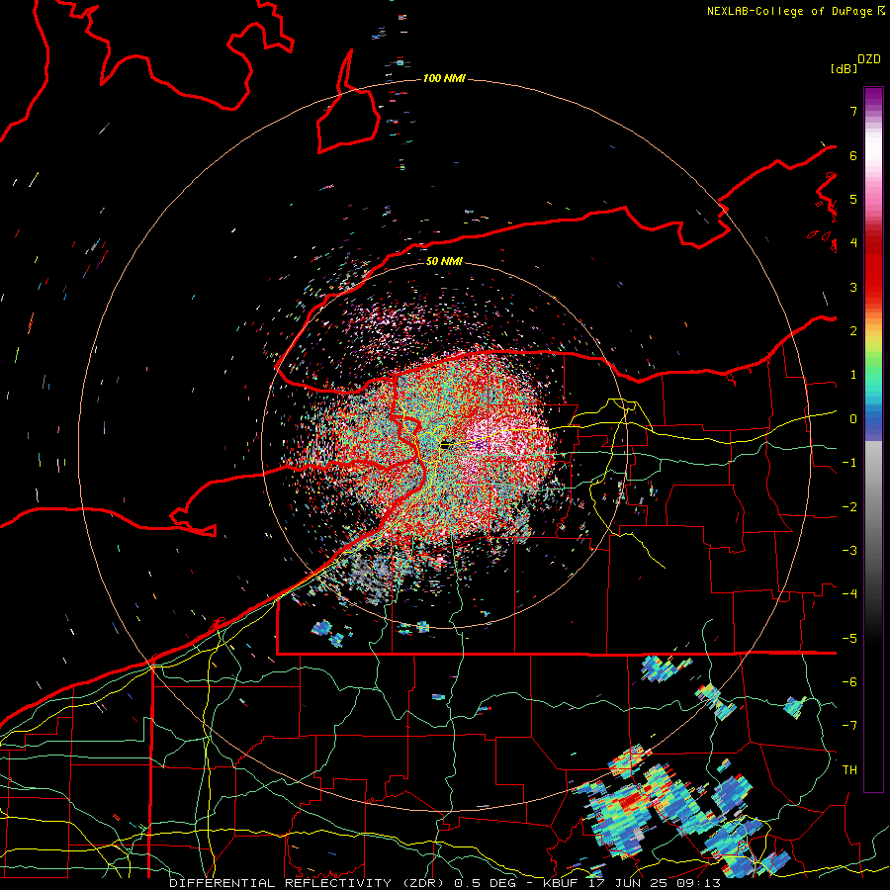
Task: Select the 50 NMI range ring label
Action: tap(444, 261)
